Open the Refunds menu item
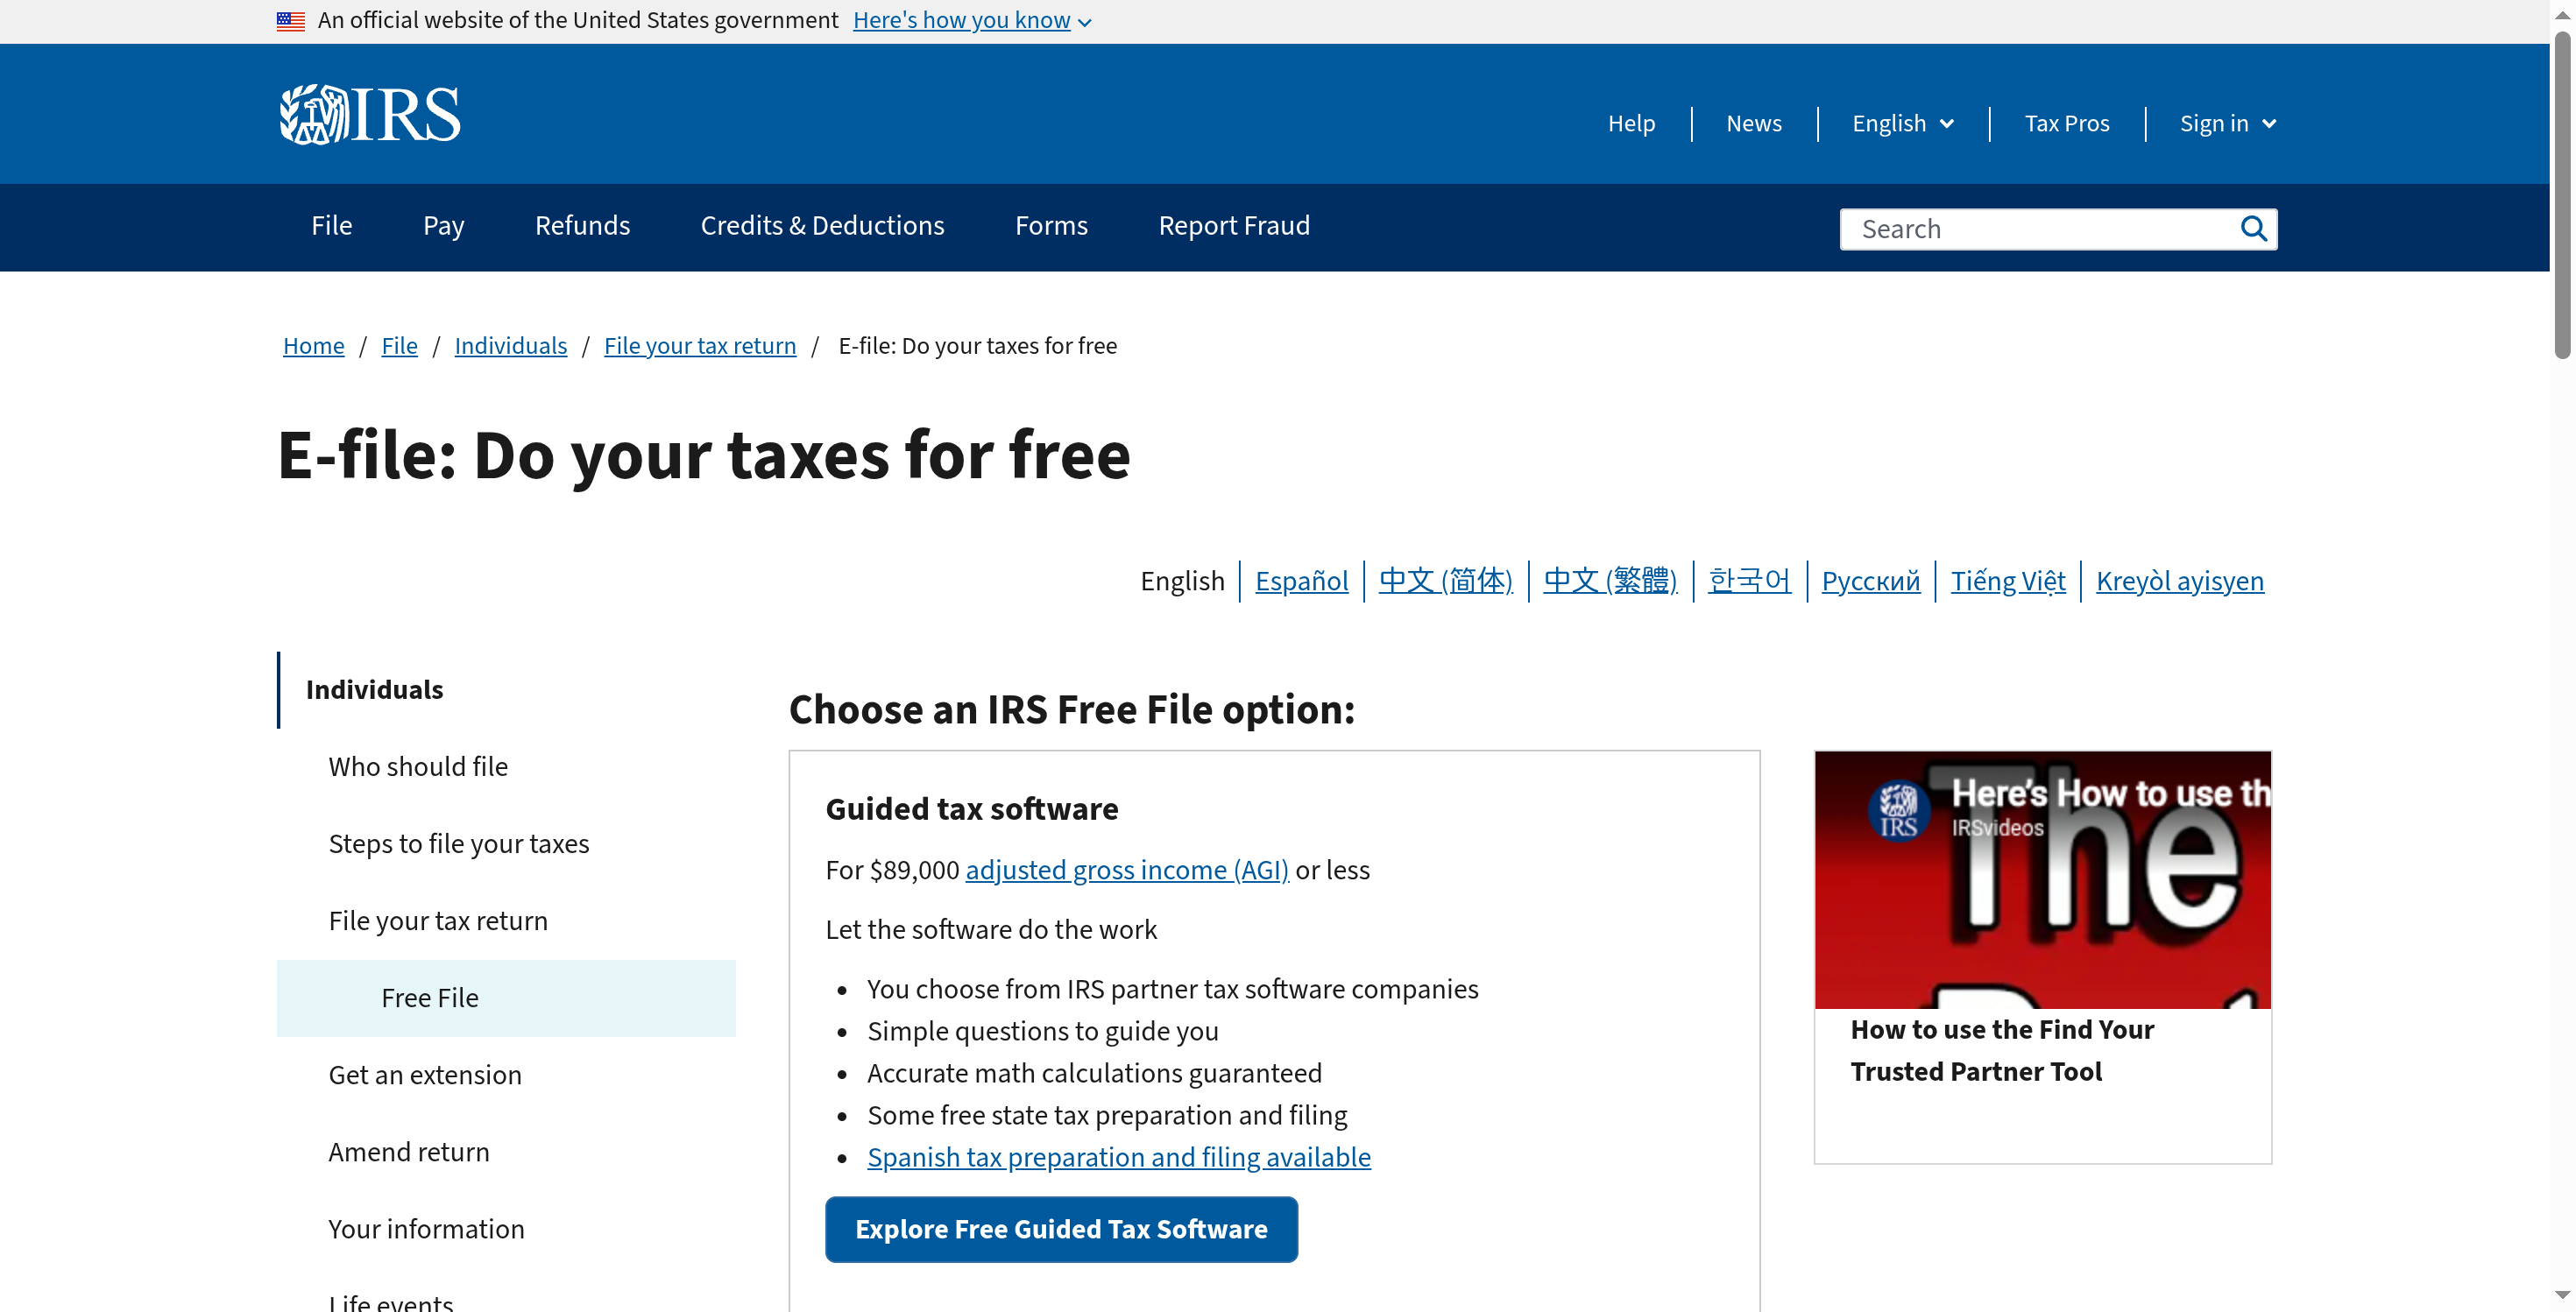The height and width of the screenshot is (1312, 2576). pyautogui.click(x=582, y=226)
